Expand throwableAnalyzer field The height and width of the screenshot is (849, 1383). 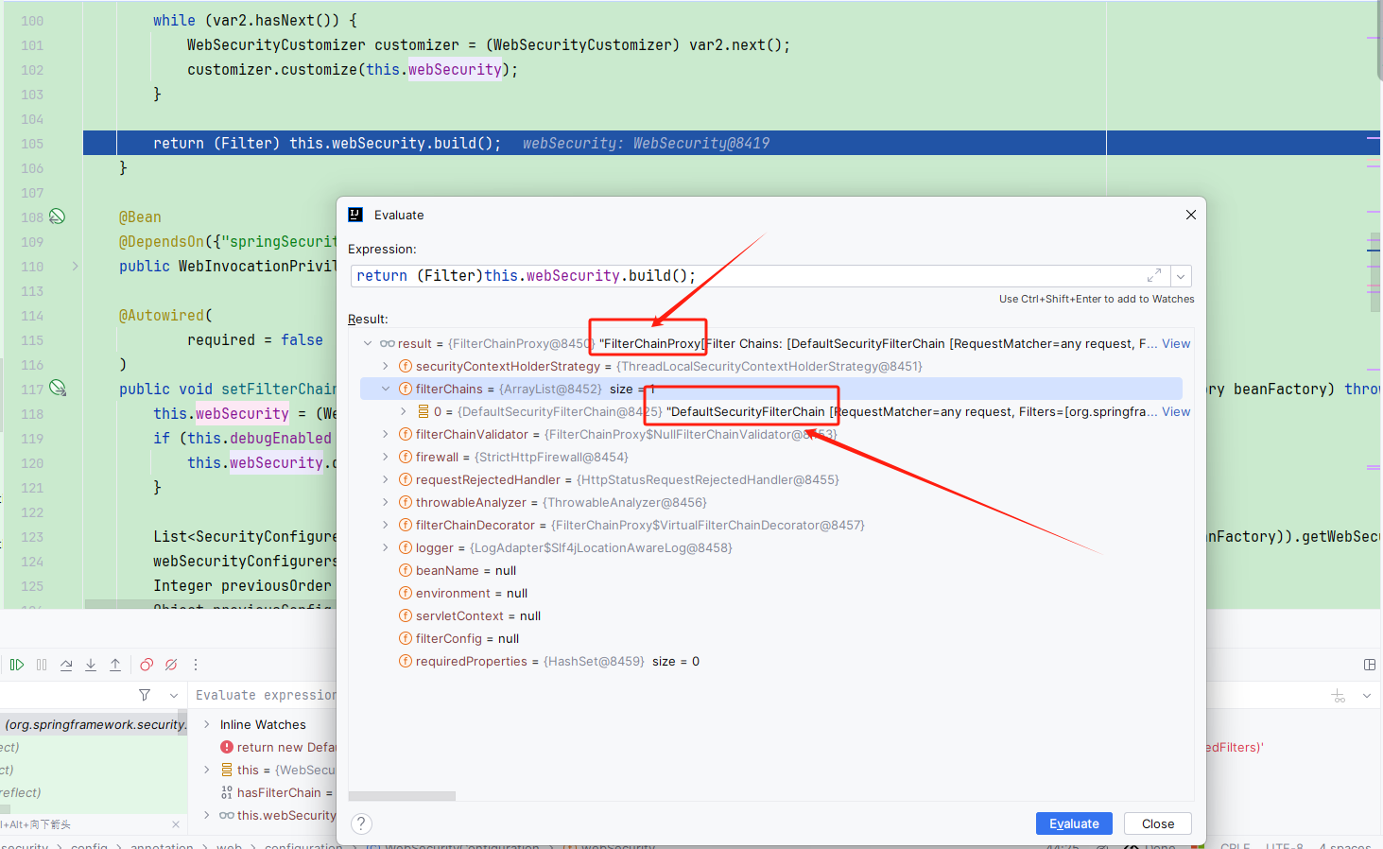pos(386,502)
